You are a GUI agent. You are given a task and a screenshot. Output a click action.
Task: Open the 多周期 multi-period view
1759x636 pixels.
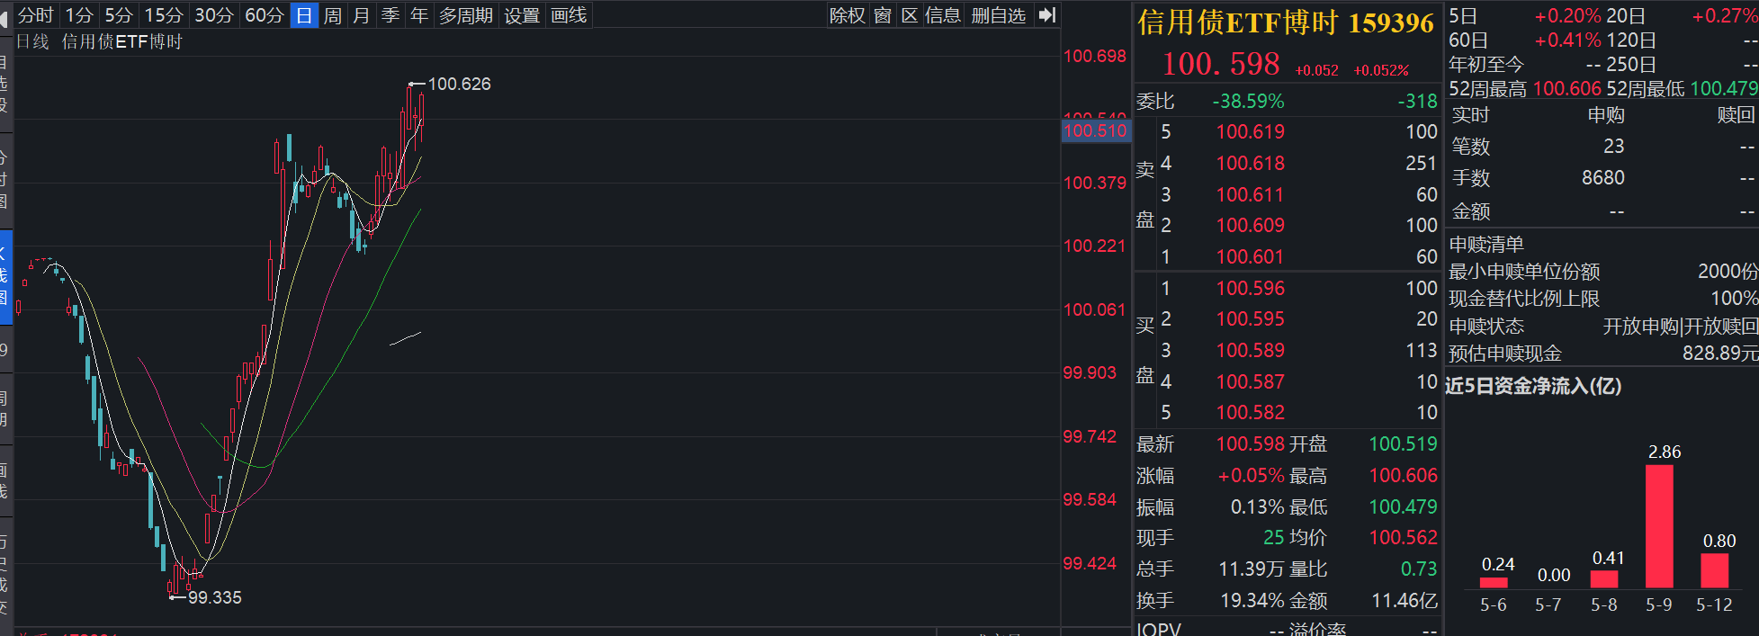click(466, 15)
